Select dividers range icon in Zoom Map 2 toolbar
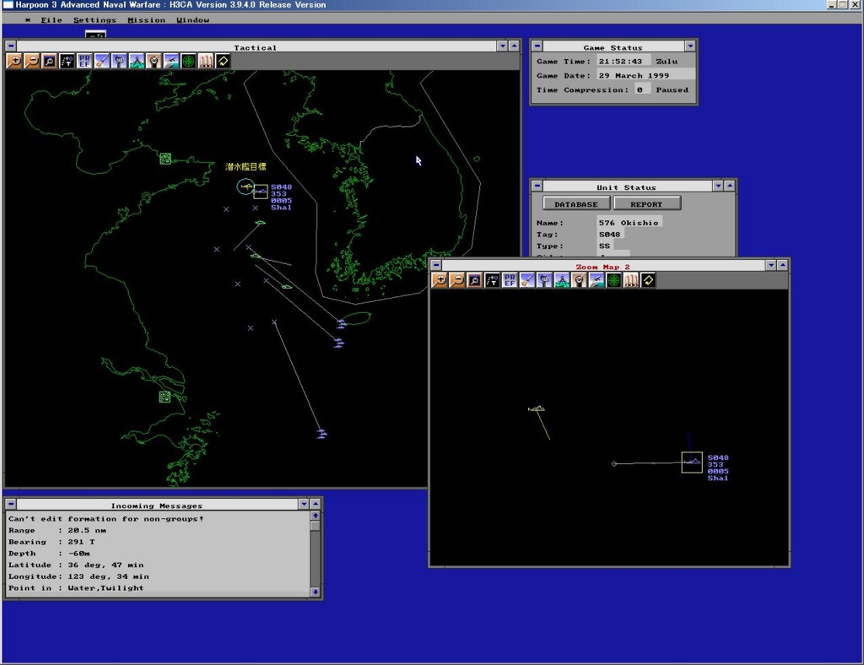This screenshot has width=864, height=665. tap(562, 280)
